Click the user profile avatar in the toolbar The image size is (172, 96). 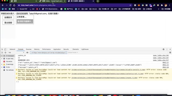[166, 5]
